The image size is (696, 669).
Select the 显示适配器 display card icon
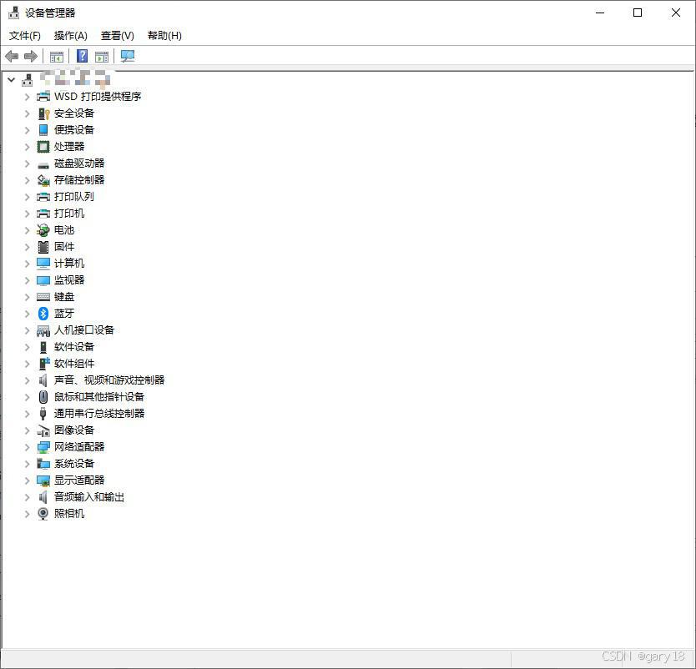pos(43,480)
